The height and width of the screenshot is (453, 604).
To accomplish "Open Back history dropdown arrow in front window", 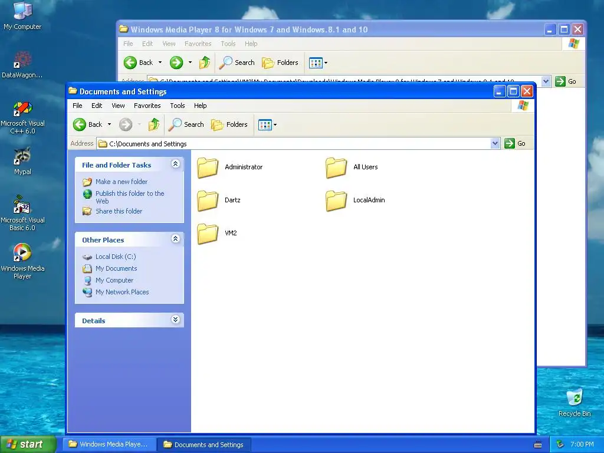I will point(109,124).
